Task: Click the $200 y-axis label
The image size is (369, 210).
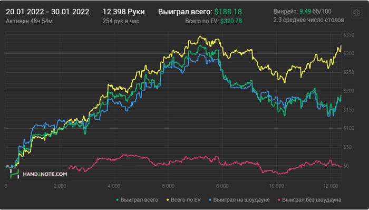Action: tap(349, 91)
